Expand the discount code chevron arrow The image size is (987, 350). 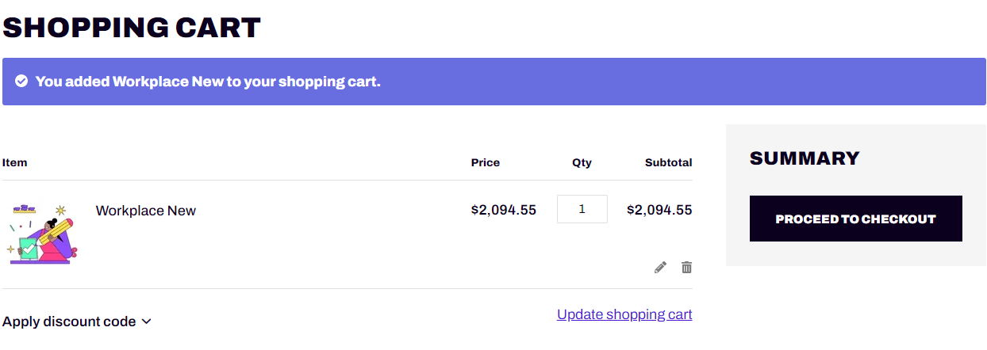tap(146, 321)
